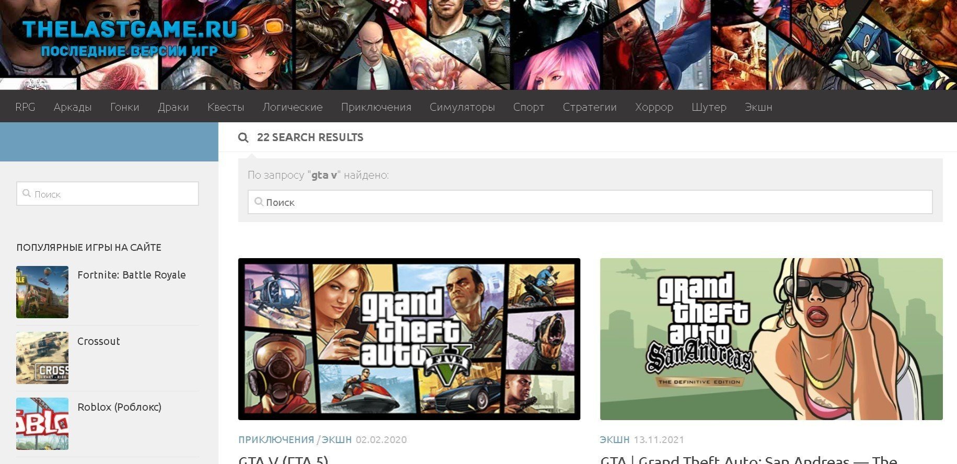The image size is (957, 464).
Task: Open the GTA San Andreas Definitive Edition image
Action: 771,339
